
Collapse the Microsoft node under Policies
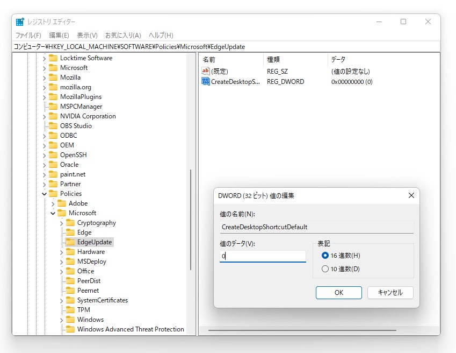click(x=53, y=213)
